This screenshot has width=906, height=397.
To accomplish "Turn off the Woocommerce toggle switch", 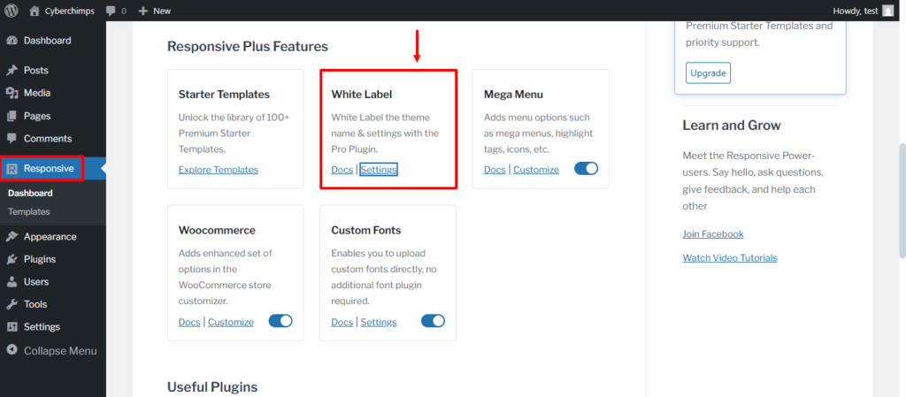I will coord(280,321).
